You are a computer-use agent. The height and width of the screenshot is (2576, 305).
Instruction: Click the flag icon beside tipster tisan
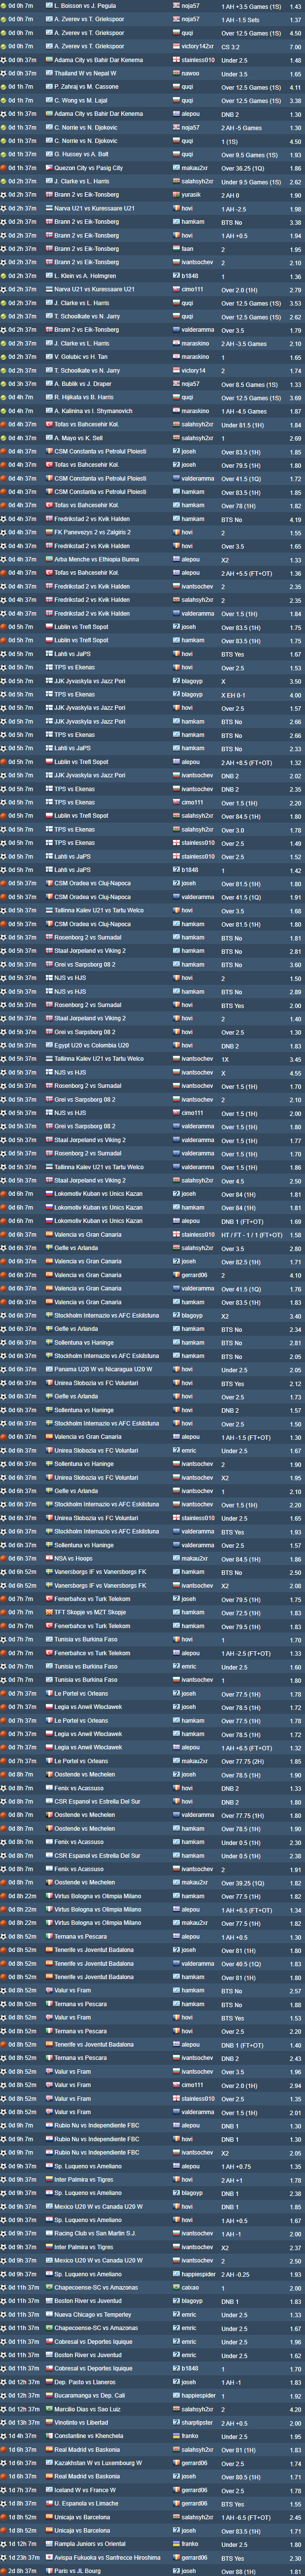[x=176, y=249]
